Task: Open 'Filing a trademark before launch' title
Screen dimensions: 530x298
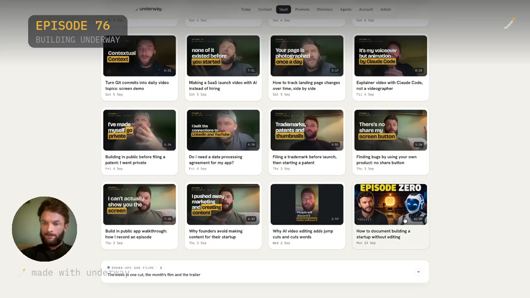Action: click(x=305, y=160)
